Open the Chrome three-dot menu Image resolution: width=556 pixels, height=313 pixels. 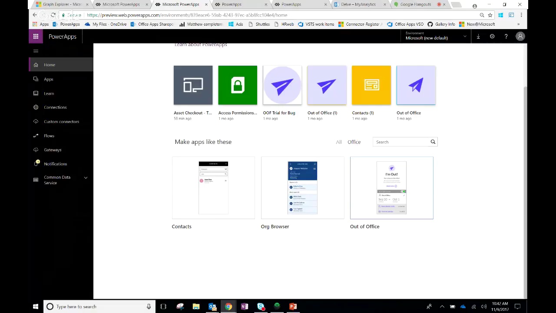tap(521, 15)
